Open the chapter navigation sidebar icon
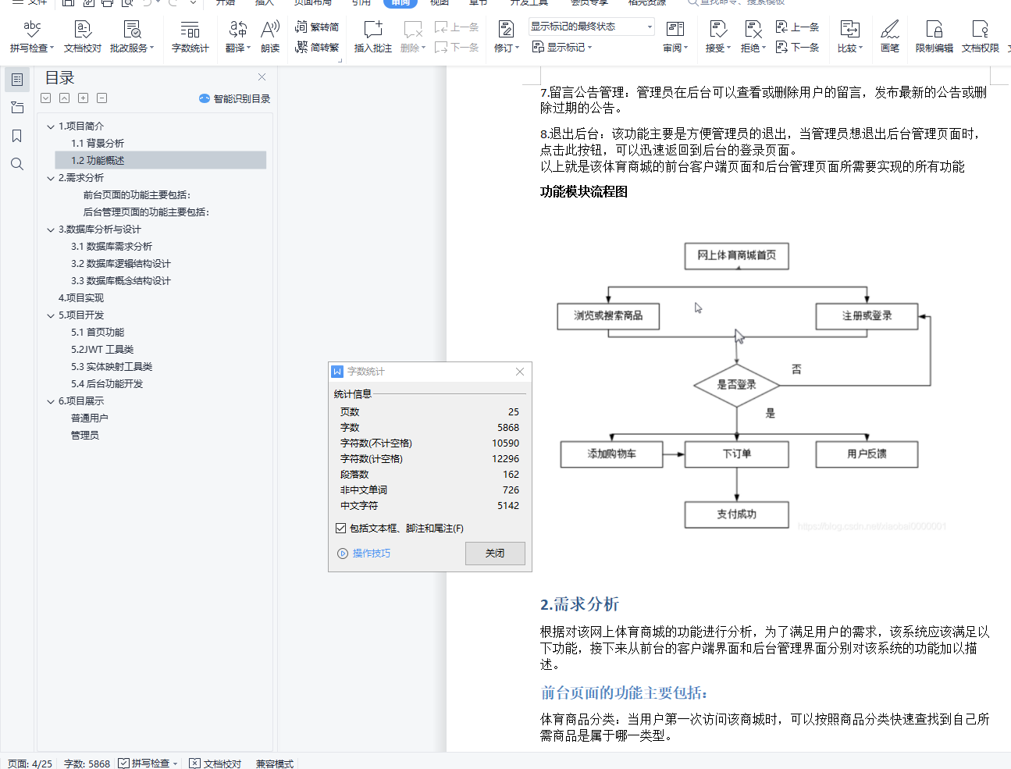 (17, 108)
